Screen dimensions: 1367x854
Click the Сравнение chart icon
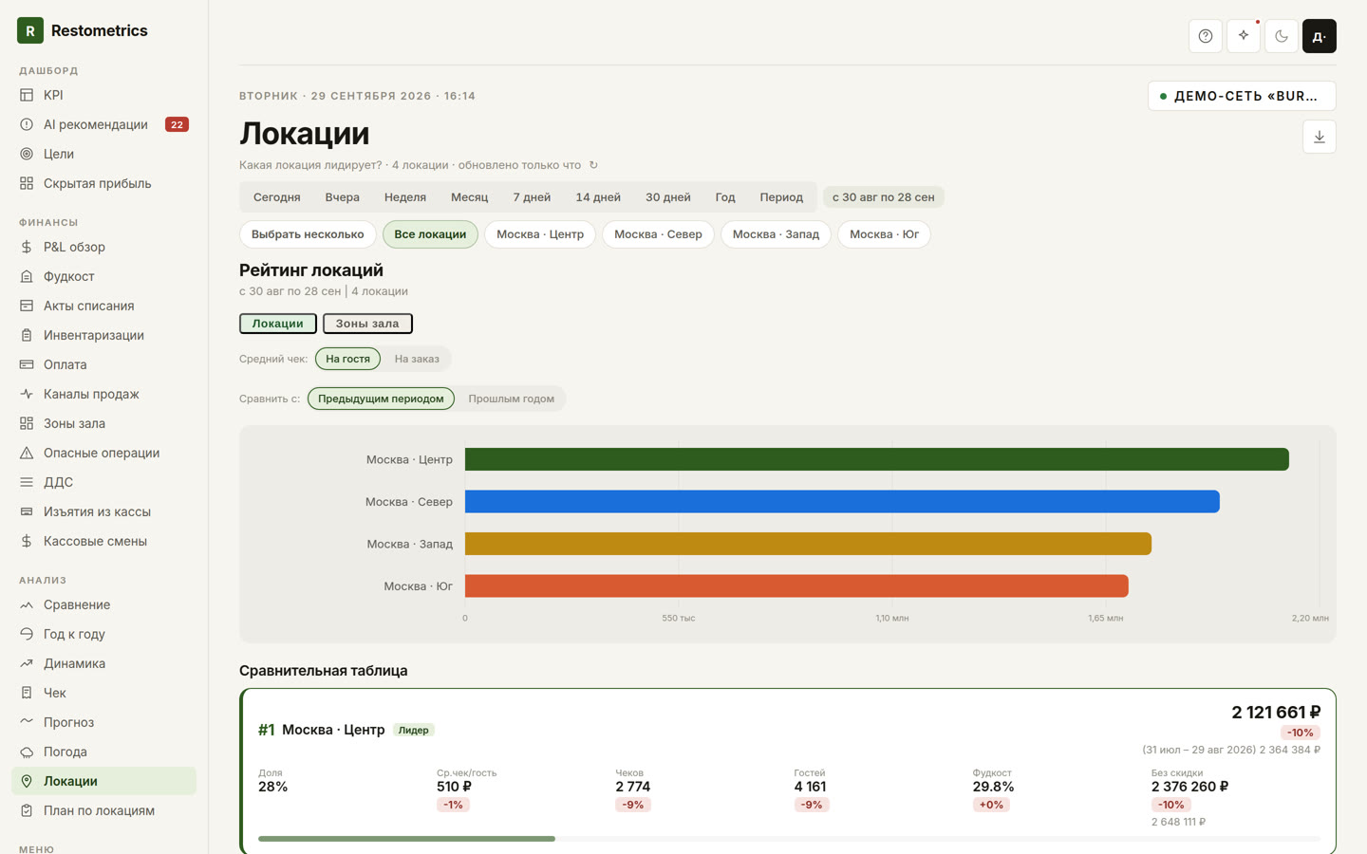coord(27,604)
